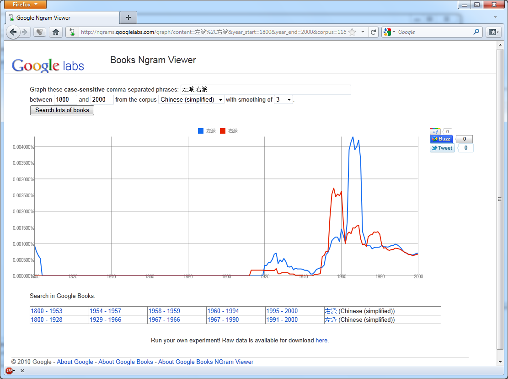Reload the page with the refresh icon
Viewport: 508px width, 379px height.
tap(374, 32)
